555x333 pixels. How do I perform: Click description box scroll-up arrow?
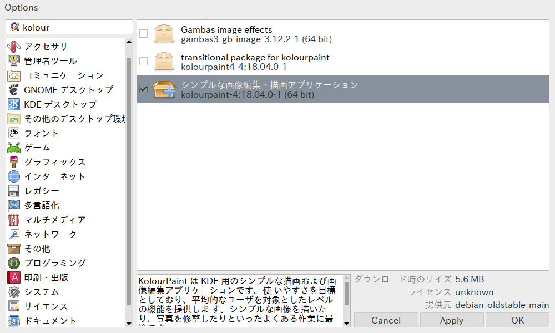tap(346, 278)
